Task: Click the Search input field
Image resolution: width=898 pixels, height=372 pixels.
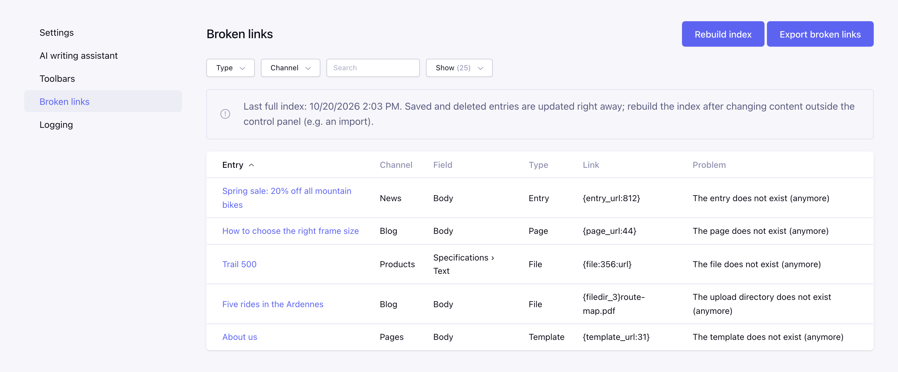Action: point(373,68)
